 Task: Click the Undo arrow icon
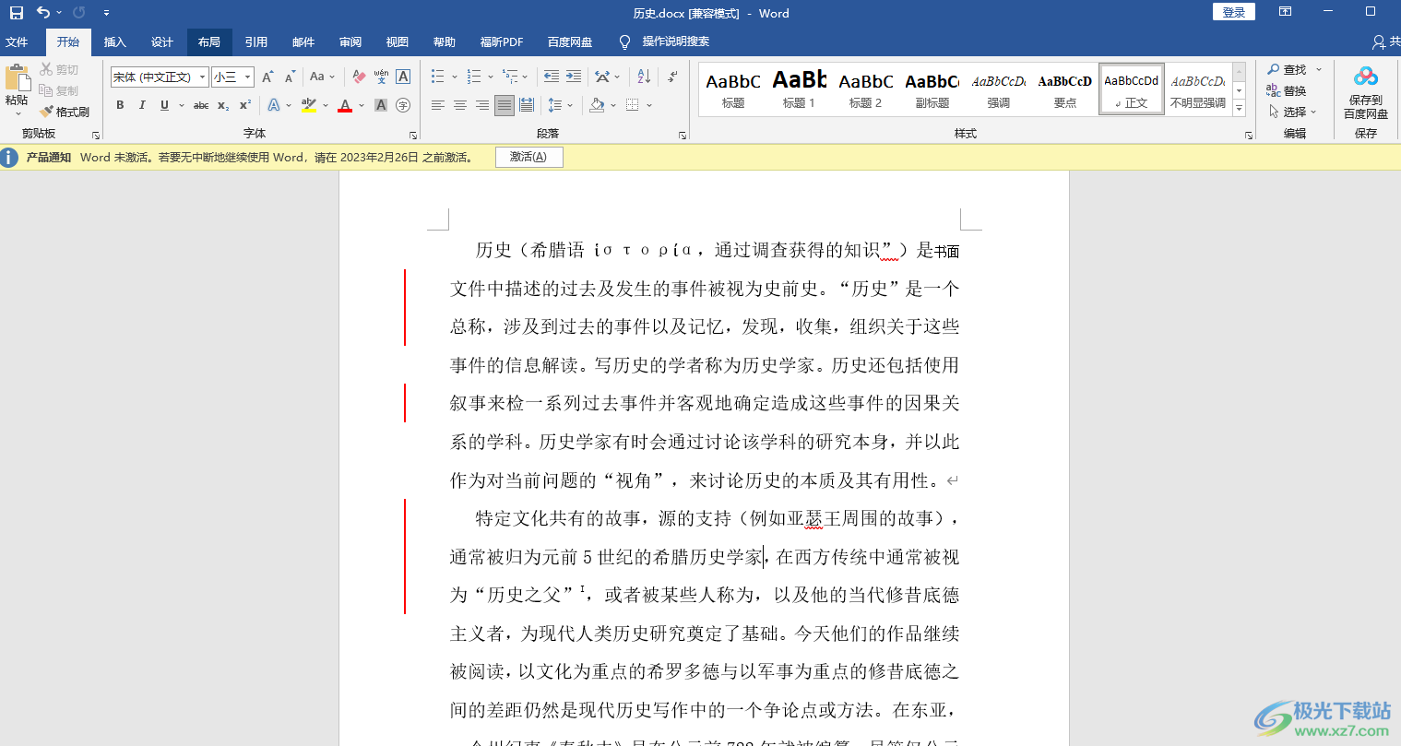click(x=42, y=13)
